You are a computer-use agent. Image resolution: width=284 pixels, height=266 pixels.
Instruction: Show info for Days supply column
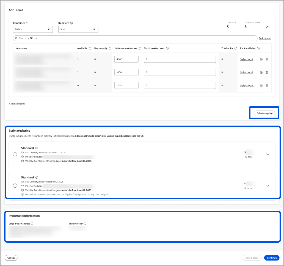click(110, 48)
